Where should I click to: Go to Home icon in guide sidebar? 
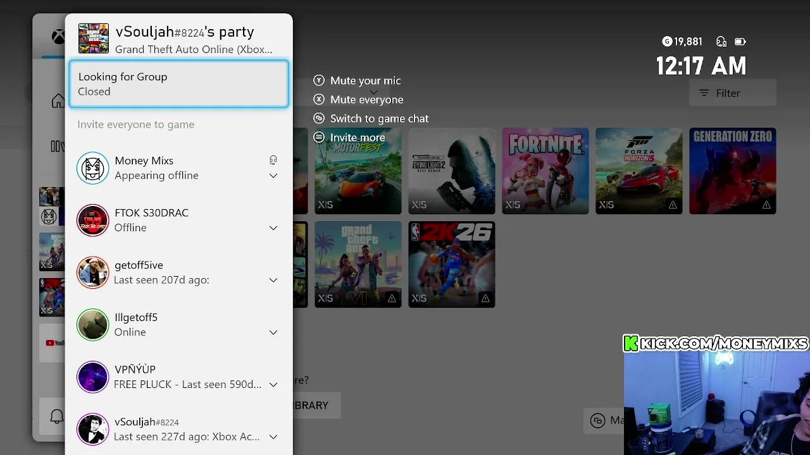58,101
